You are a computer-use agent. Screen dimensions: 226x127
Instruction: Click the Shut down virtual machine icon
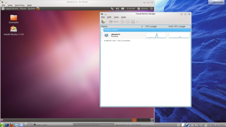(133, 22)
